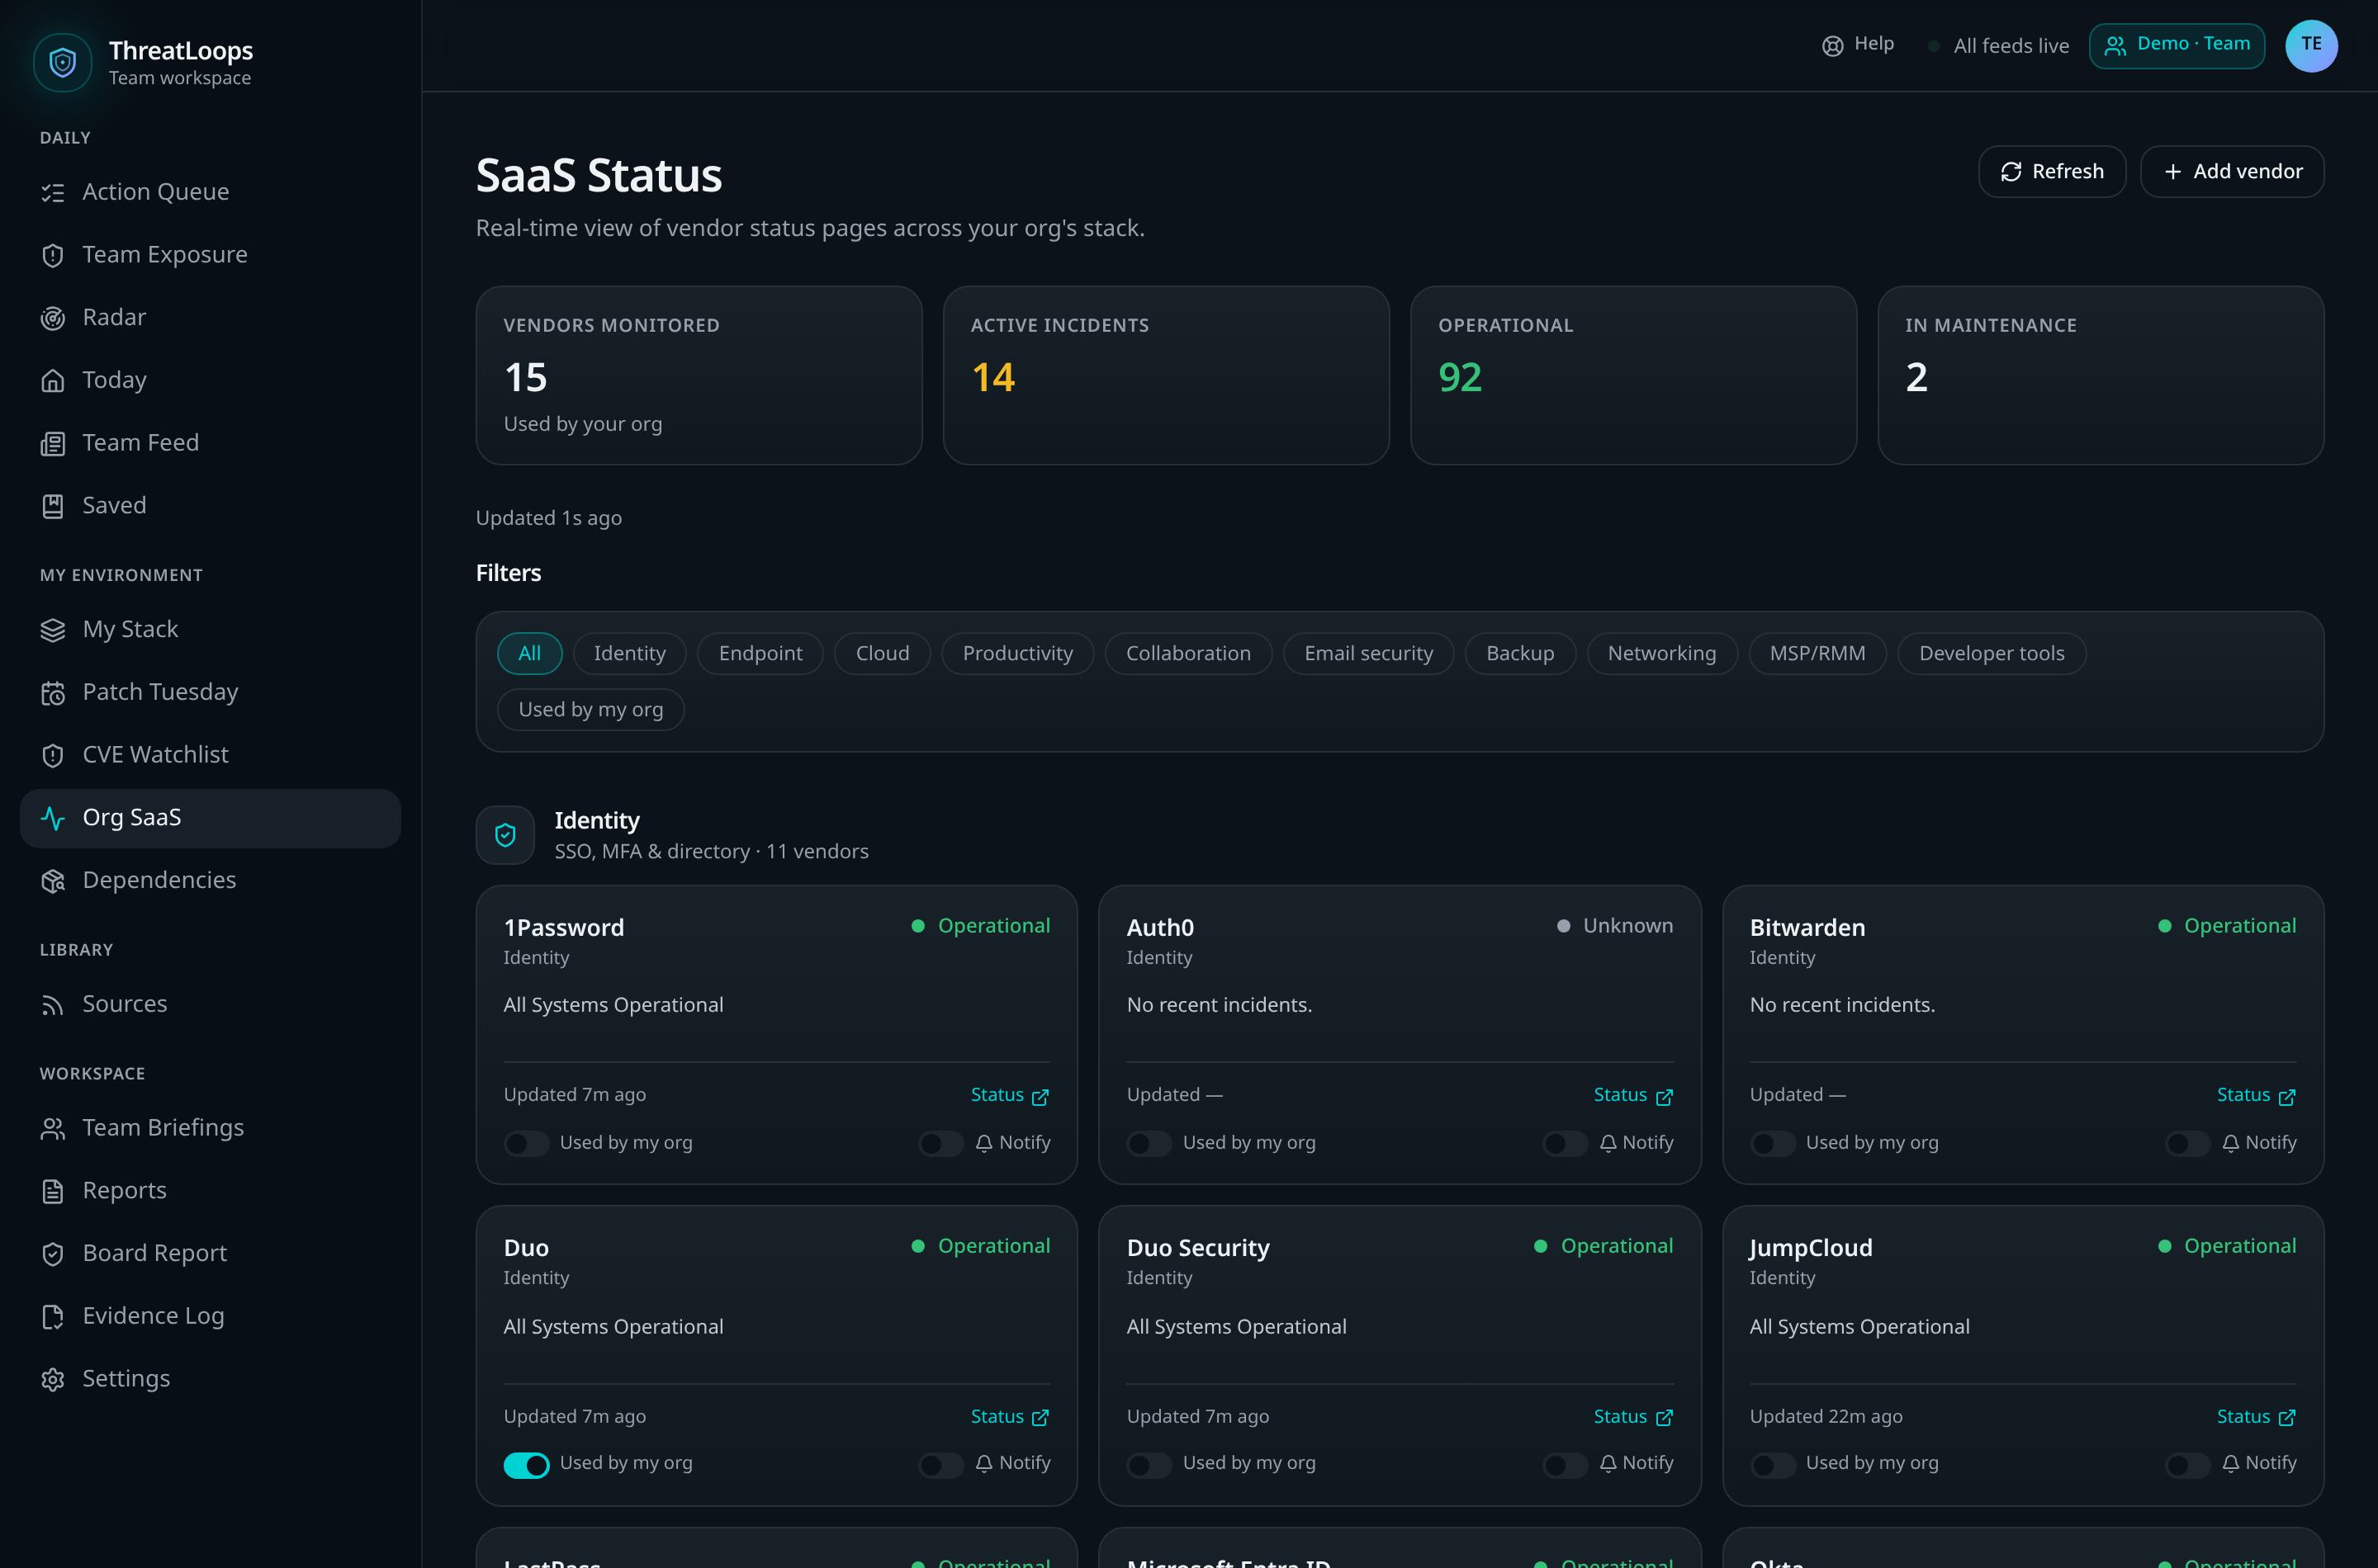Click the In Maintenance 2 card
The height and width of the screenshot is (1568, 2378).
(x=2101, y=376)
